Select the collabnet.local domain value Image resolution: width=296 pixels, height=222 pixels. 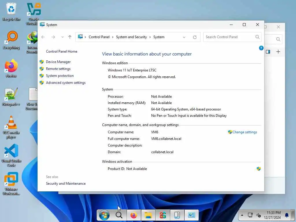pyautogui.click(x=162, y=152)
